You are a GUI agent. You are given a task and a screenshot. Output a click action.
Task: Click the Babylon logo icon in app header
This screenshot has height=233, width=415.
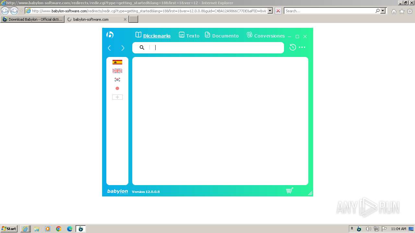[x=110, y=35]
